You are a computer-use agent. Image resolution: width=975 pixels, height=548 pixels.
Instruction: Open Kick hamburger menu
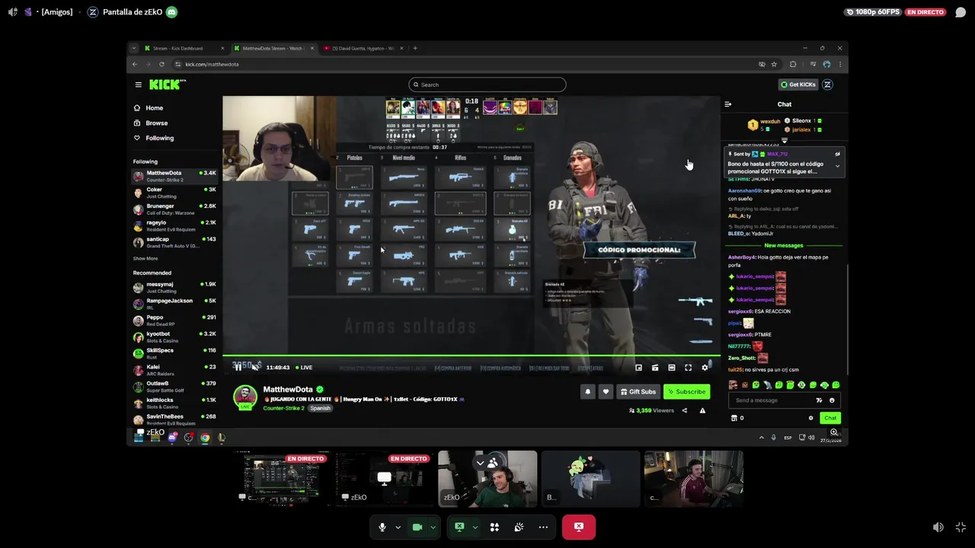coord(138,84)
